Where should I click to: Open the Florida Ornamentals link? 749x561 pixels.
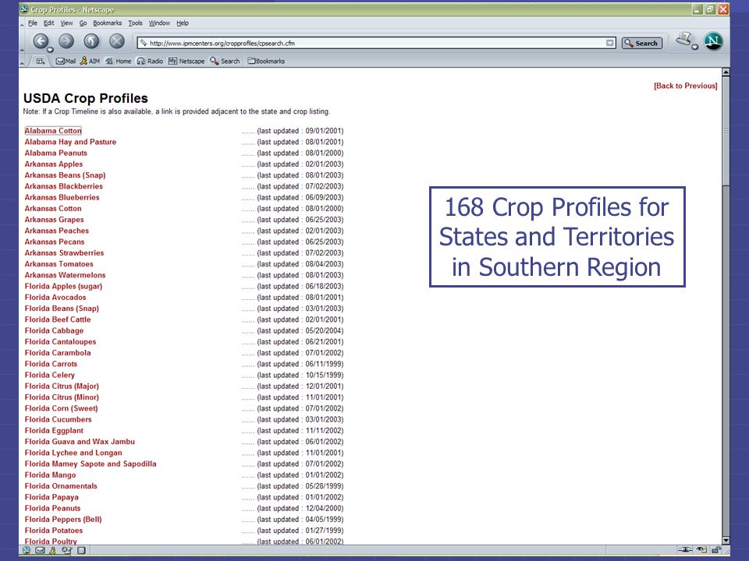[x=61, y=486]
